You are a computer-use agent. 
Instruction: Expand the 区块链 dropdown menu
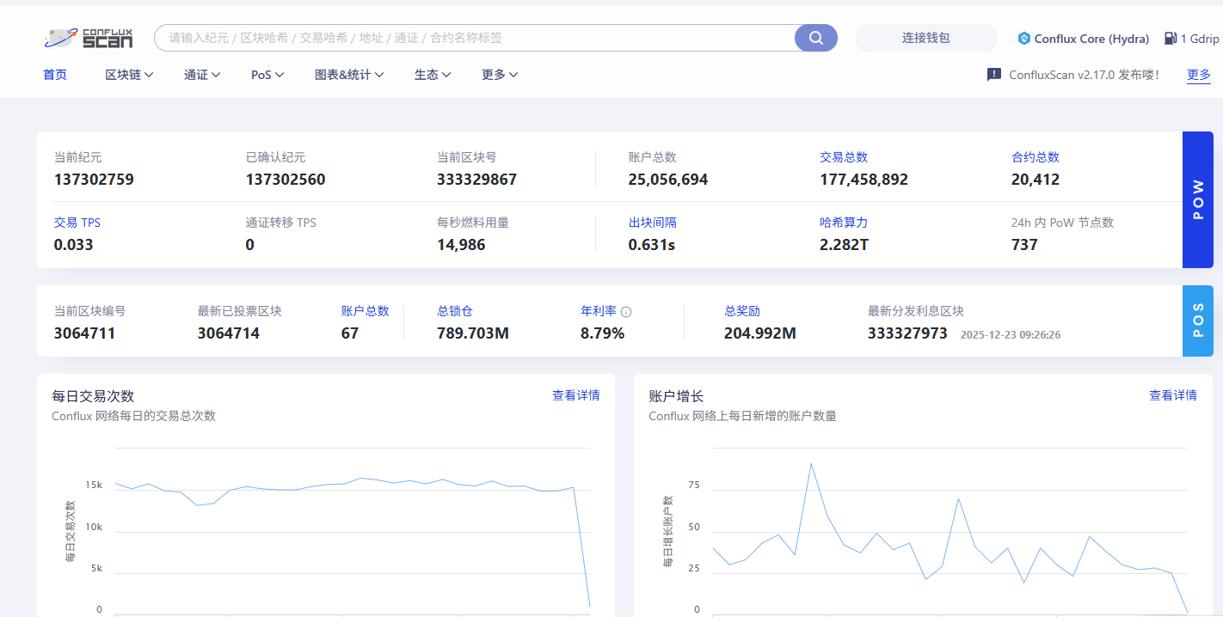tap(129, 75)
